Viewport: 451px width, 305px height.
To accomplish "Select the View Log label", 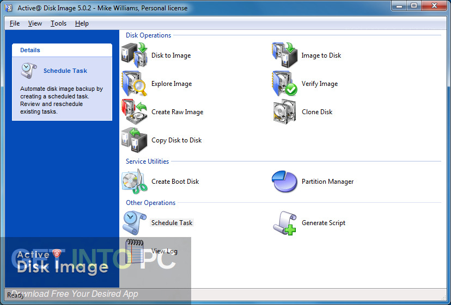I will (x=164, y=251).
